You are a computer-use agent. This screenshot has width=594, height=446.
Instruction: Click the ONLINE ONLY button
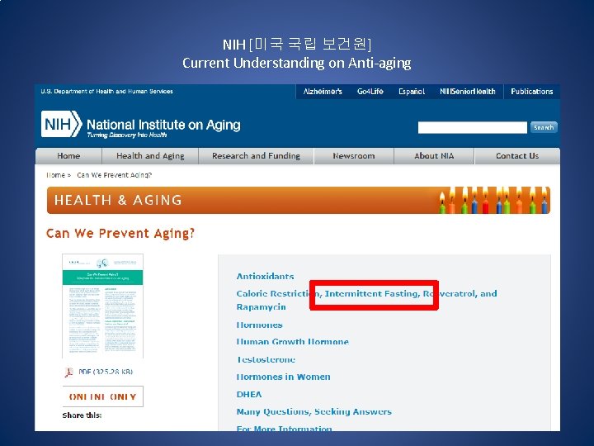coord(102,396)
